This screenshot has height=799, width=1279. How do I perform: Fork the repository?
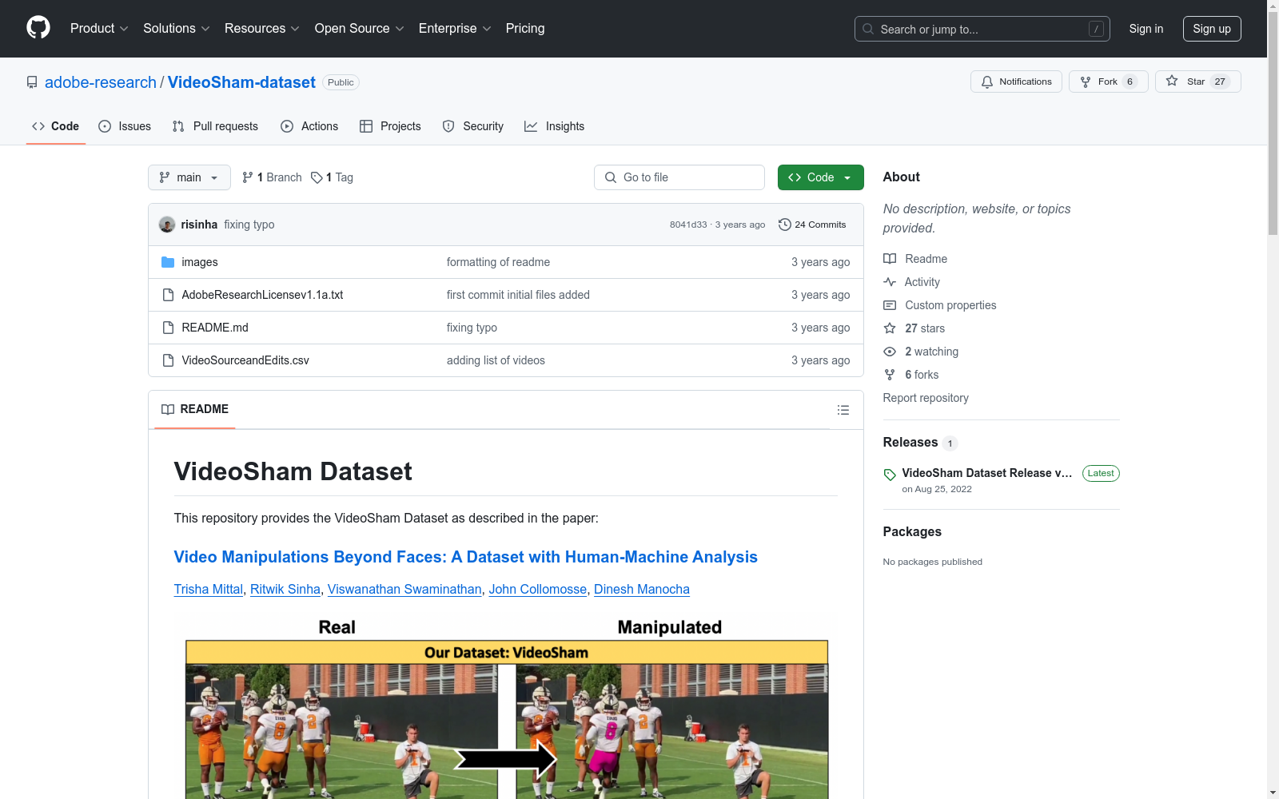click(x=1108, y=81)
